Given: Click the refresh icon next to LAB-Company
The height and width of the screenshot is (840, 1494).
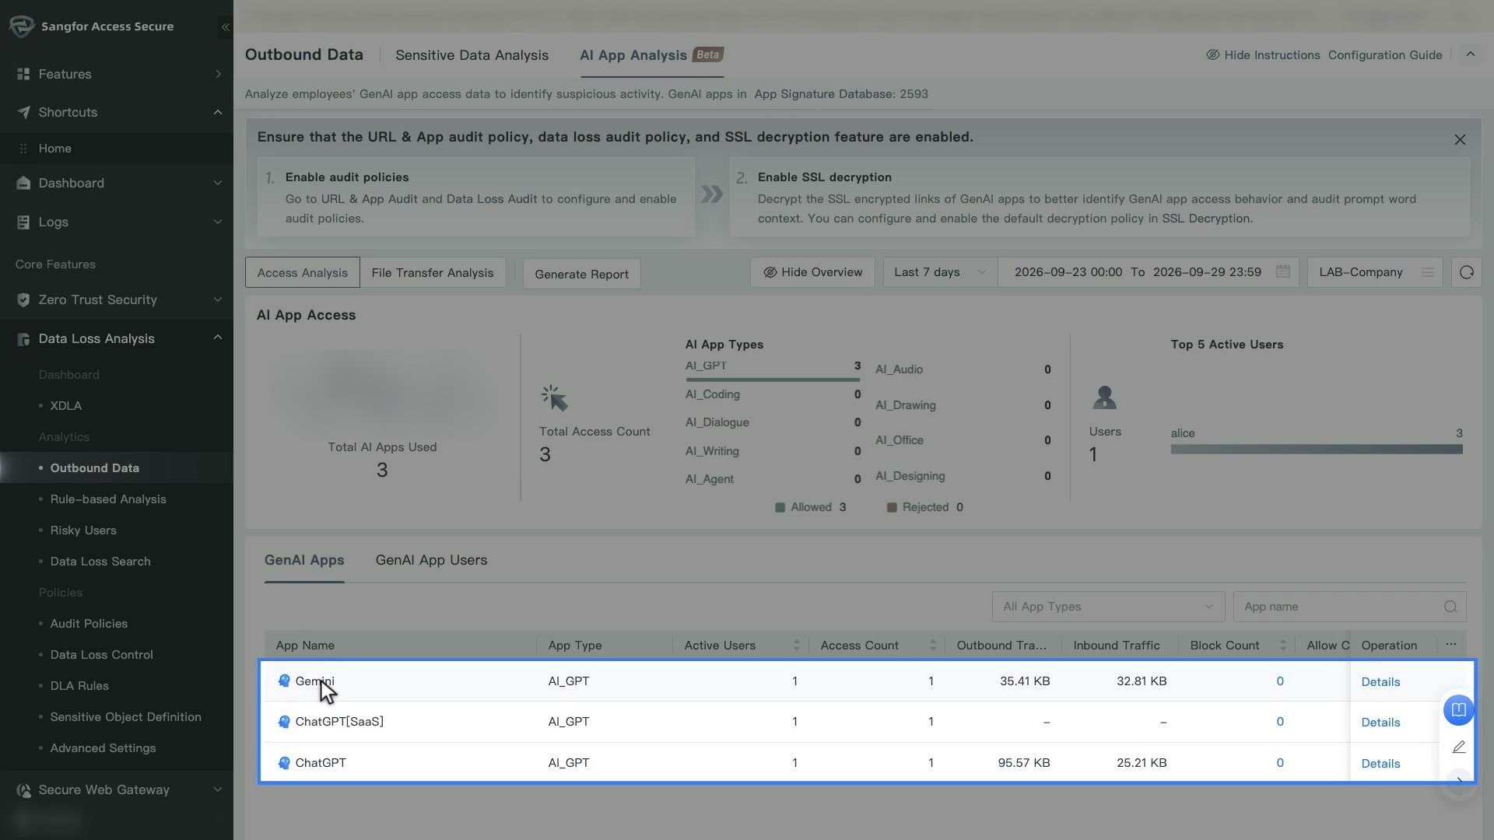Looking at the screenshot, I should pyautogui.click(x=1466, y=273).
